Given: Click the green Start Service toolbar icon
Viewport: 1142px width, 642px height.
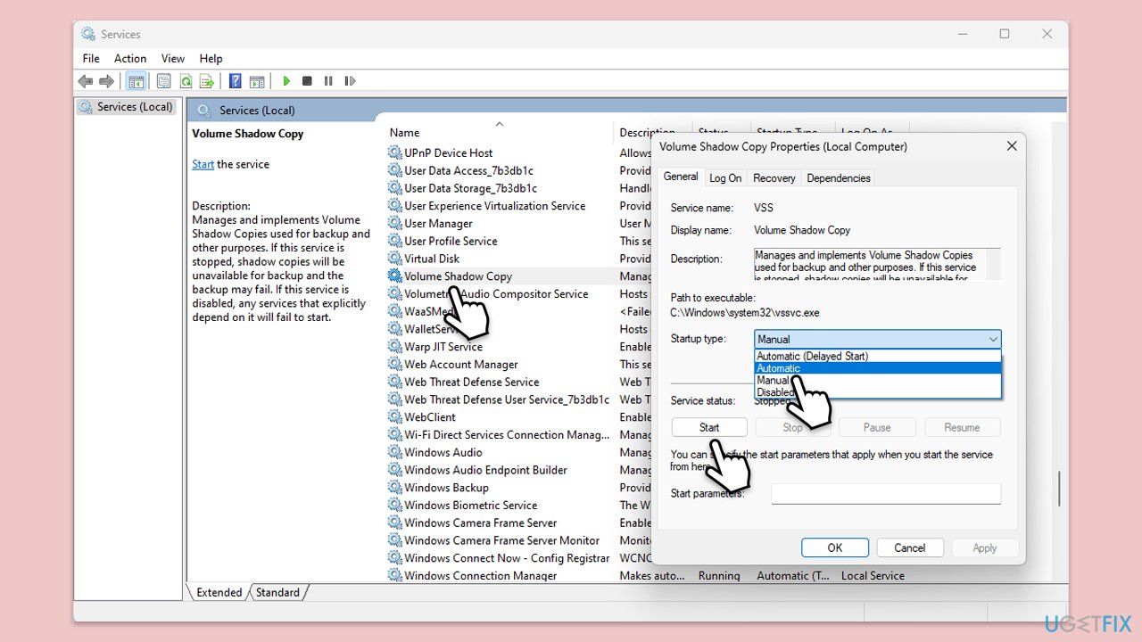Looking at the screenshot, I should point(286,81).
